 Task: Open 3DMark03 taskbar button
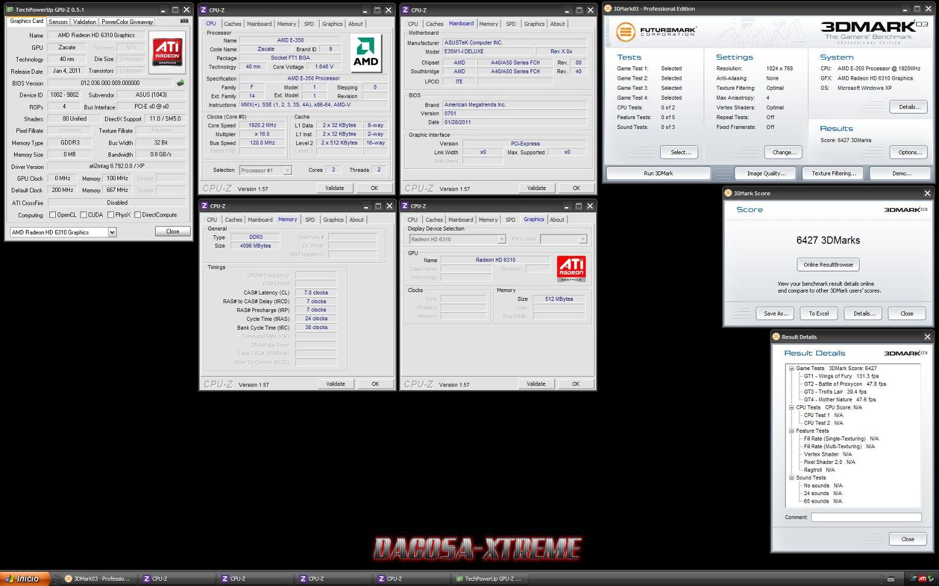[98, 578]
